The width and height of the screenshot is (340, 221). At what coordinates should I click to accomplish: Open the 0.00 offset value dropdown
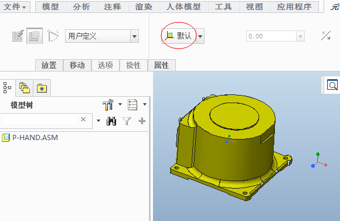pos(300,36)
